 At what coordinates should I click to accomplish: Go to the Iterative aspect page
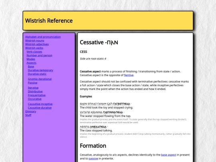(x=33, y=88)
